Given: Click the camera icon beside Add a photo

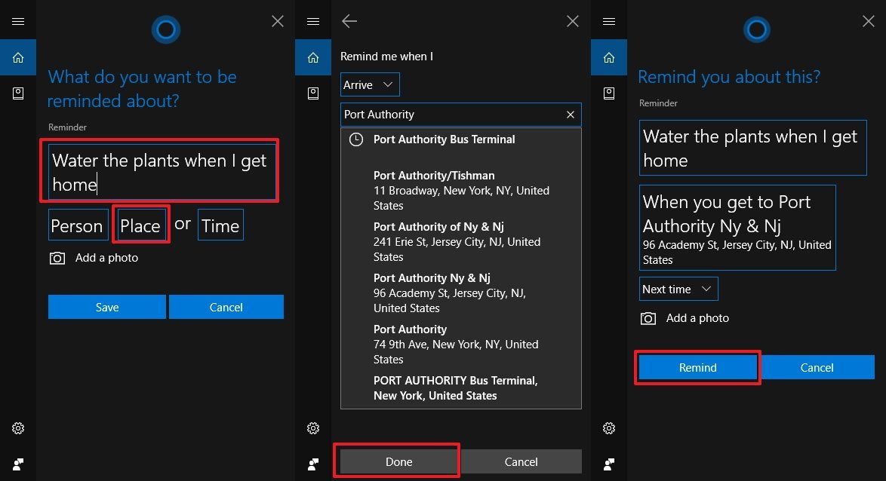Looking at the screenshot, I should pos(57,257).
